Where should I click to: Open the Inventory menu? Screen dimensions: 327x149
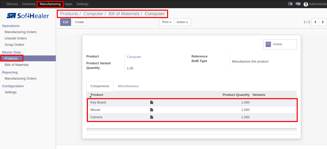[x=29, y=4]
